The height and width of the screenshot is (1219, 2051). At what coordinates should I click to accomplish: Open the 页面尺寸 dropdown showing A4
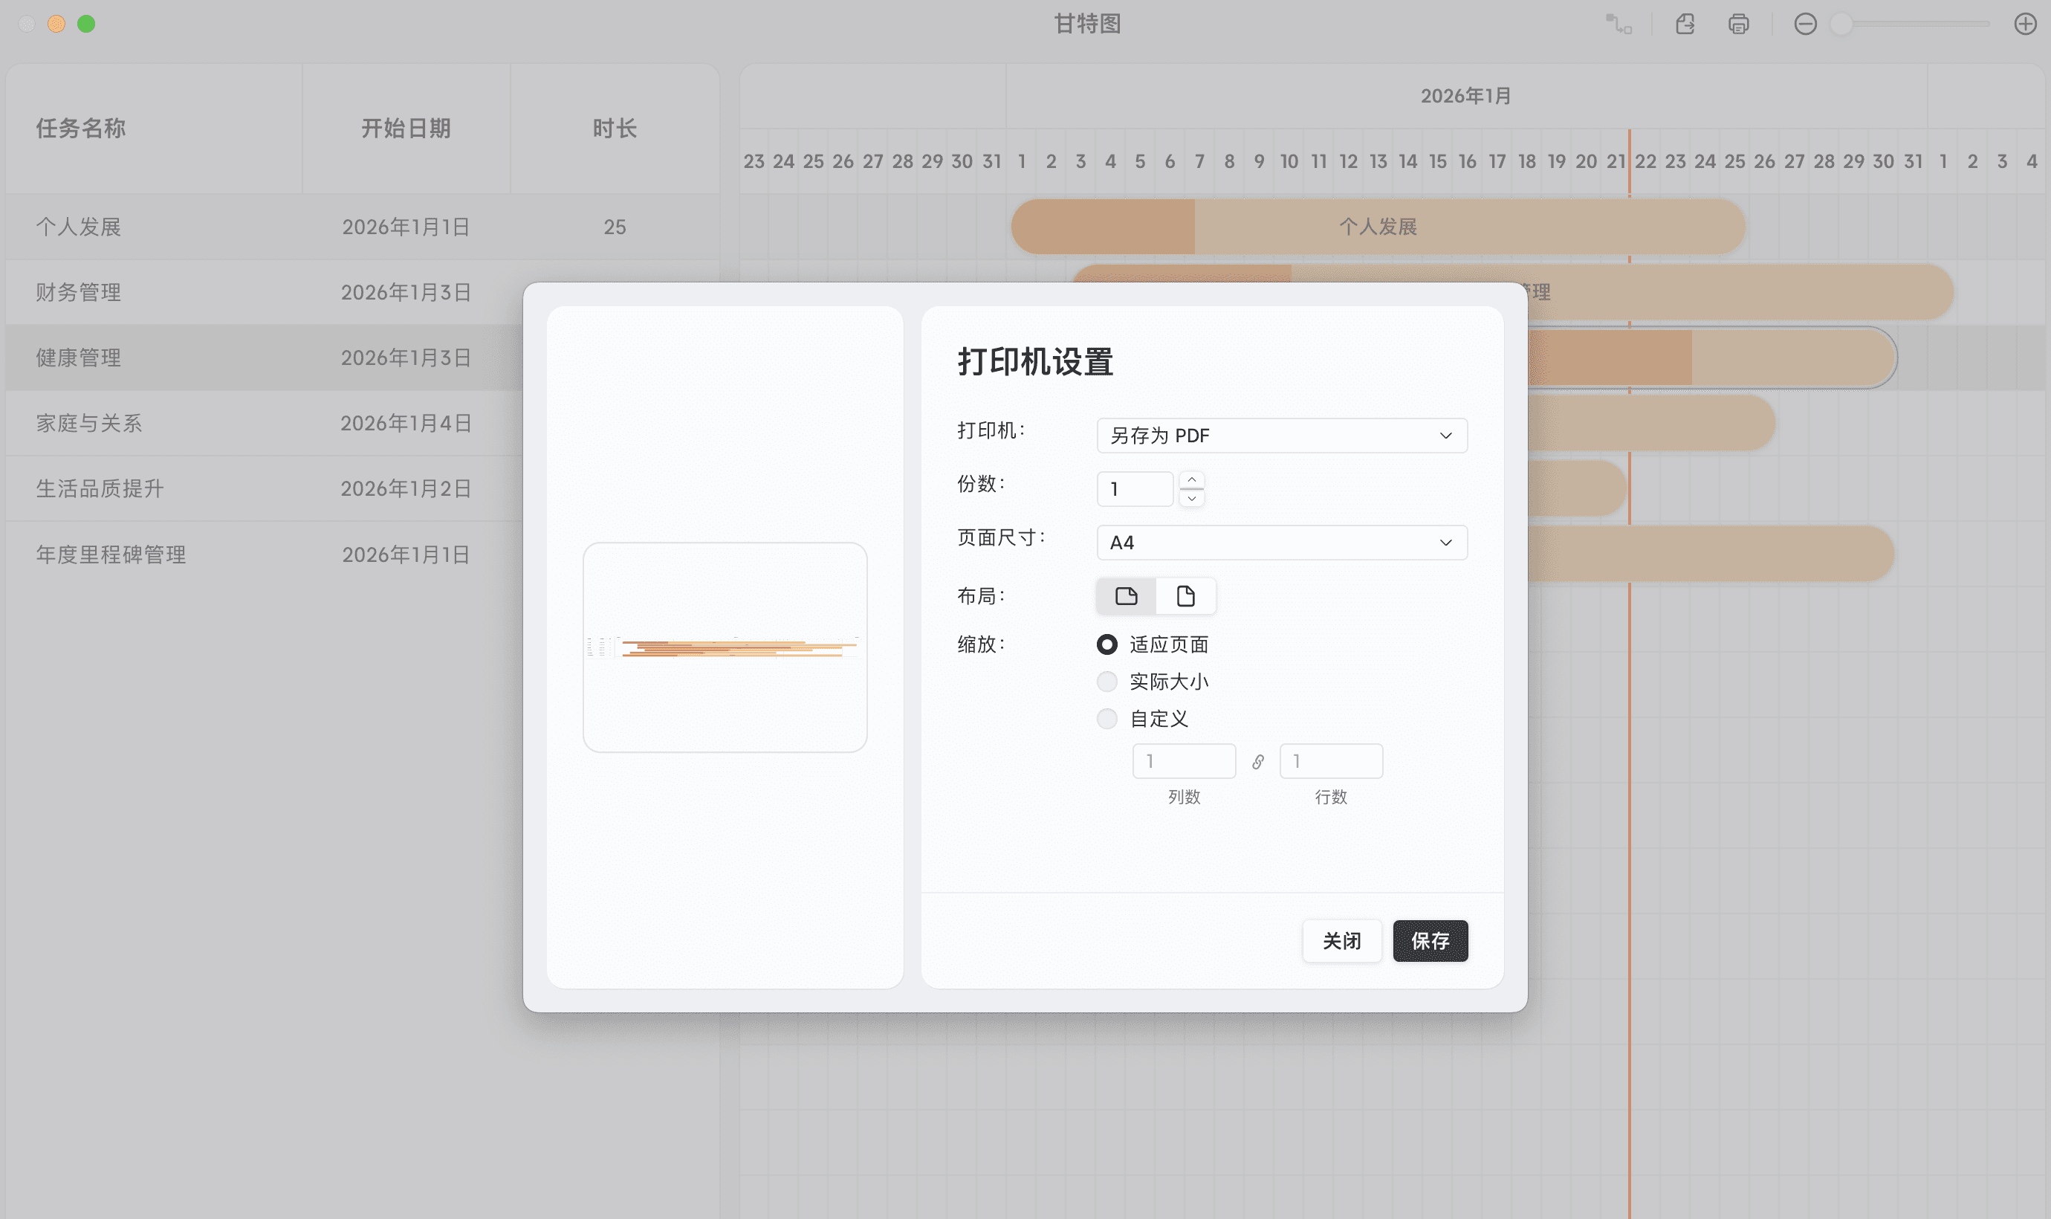[1280, 542]
